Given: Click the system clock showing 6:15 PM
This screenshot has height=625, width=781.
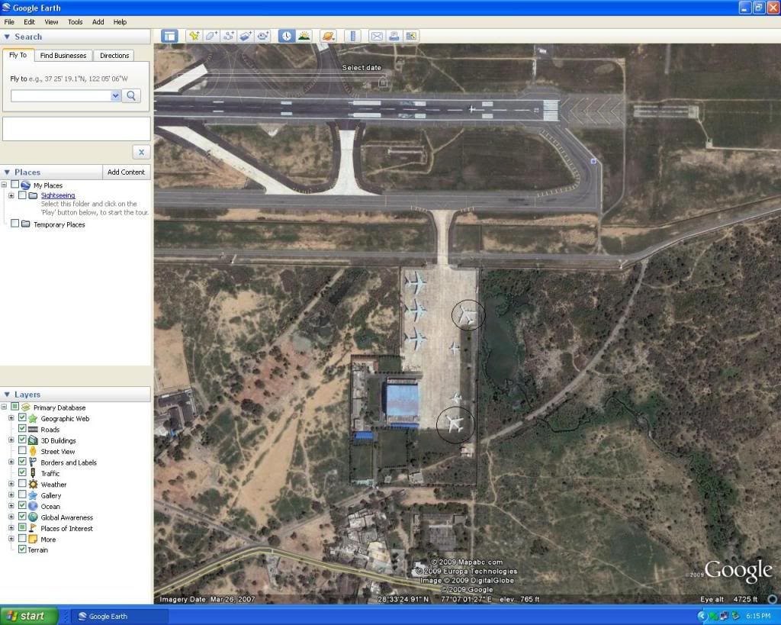Looking at the screenshot, I should click(x=758, y=617).
